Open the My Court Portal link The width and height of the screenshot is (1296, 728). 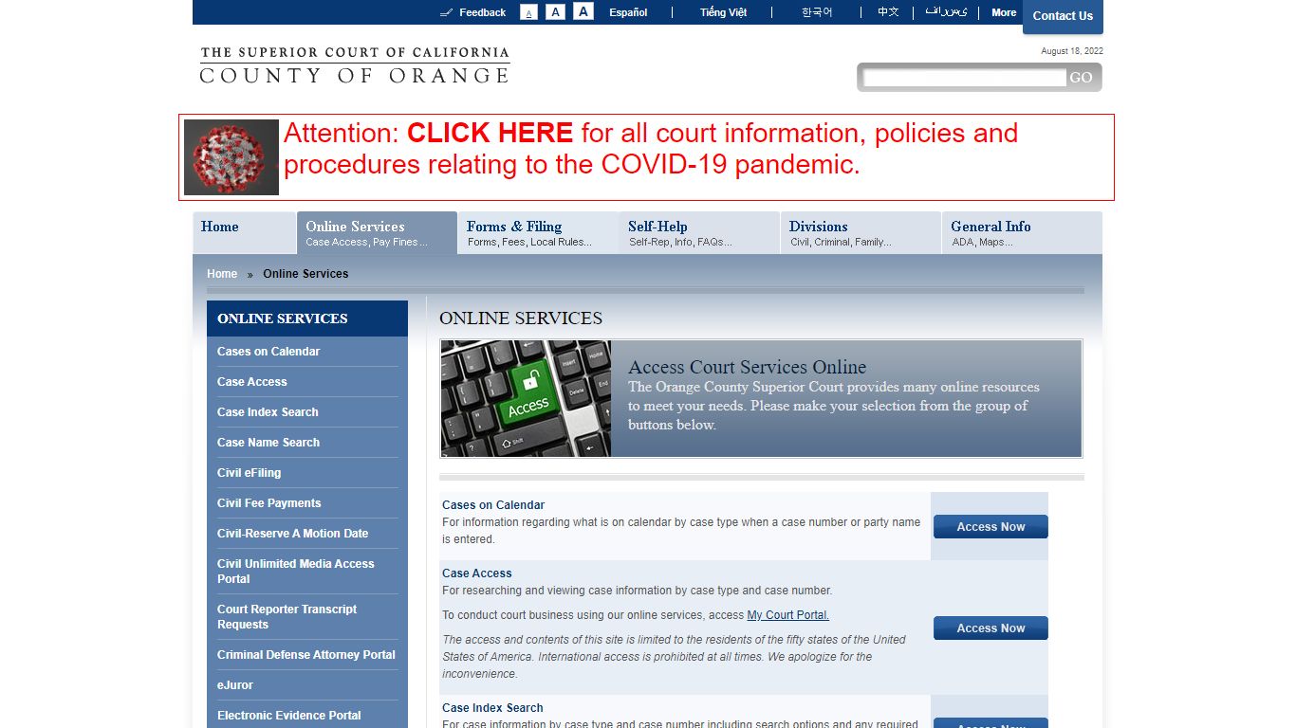click(787, 615)
